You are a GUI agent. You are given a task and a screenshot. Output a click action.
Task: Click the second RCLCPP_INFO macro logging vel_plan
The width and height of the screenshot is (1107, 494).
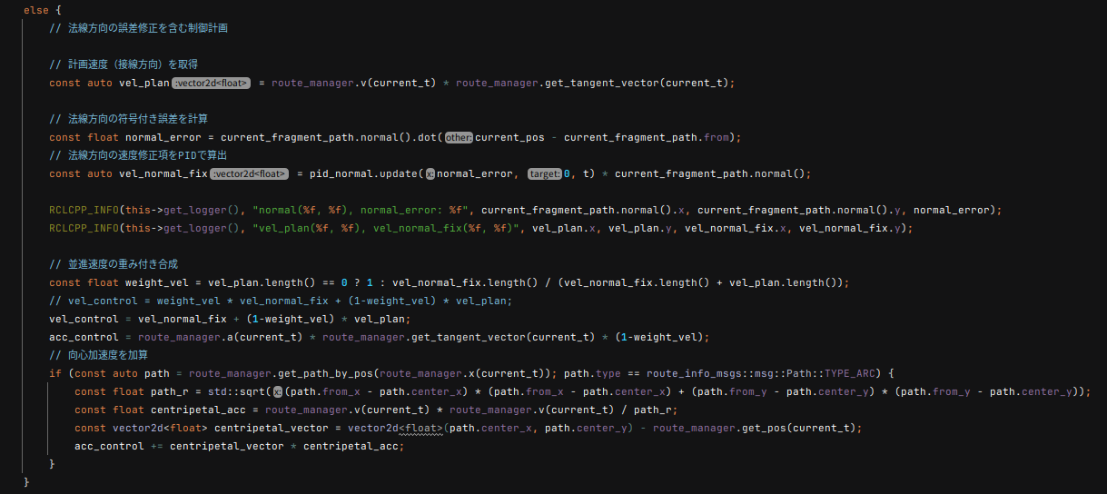84,228
